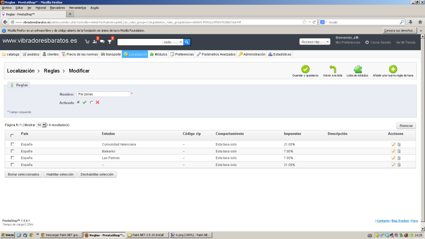Open the Ver Mi Tienda link
Image resolution: width=425 pixels, height=239 pixels.
[405, 42]
